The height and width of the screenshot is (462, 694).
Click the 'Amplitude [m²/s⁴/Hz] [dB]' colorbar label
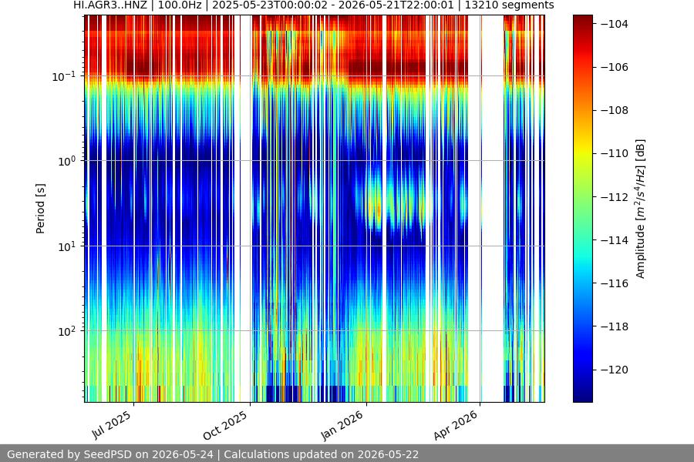point(640,209)
